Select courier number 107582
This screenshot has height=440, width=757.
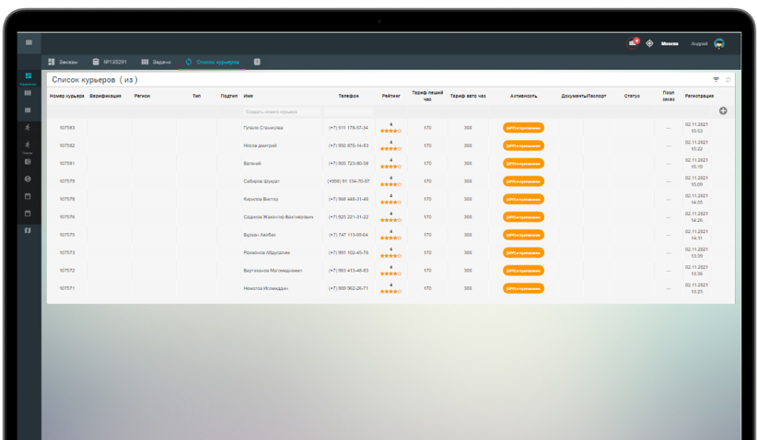67,145
